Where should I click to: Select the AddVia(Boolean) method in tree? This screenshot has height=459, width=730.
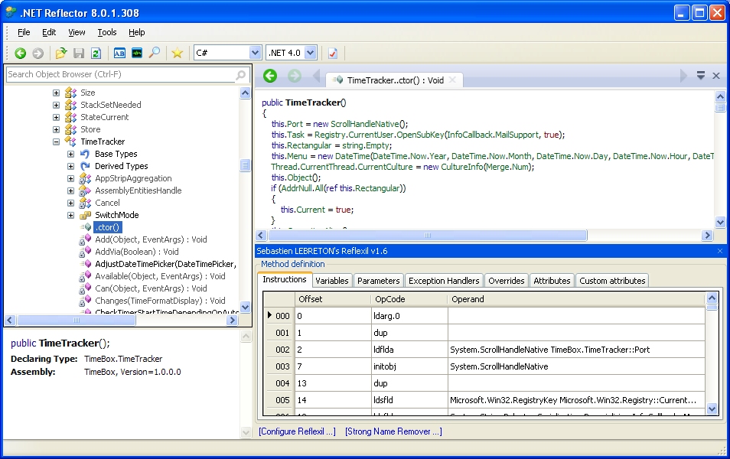pyautogui.click(x=136, y=252)
